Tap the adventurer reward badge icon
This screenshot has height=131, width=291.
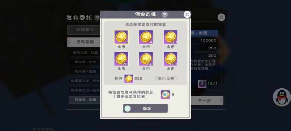(165, 95)
